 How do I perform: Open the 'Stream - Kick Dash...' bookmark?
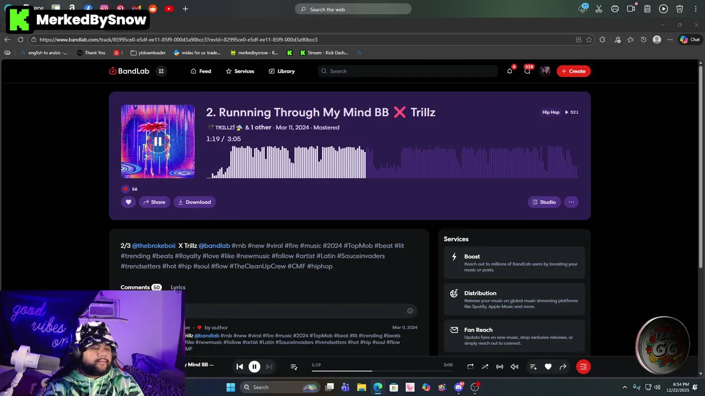[324, 53]
